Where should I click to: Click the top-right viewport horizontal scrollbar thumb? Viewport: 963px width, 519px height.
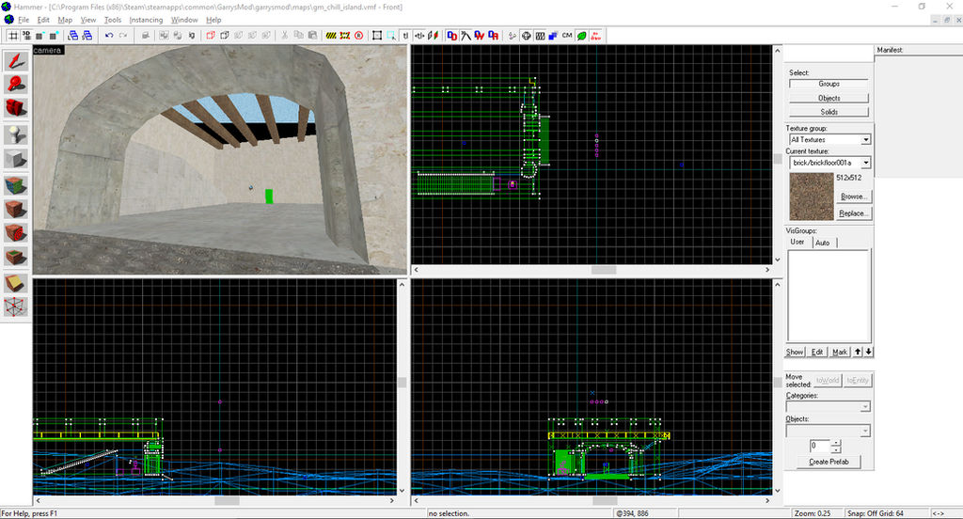(603, 270)
